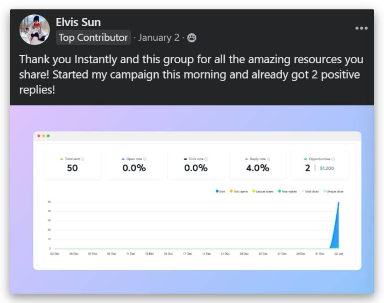Click the info icon next to Total sent
This screenshot has width=384, height=303.
pos(83,159)
